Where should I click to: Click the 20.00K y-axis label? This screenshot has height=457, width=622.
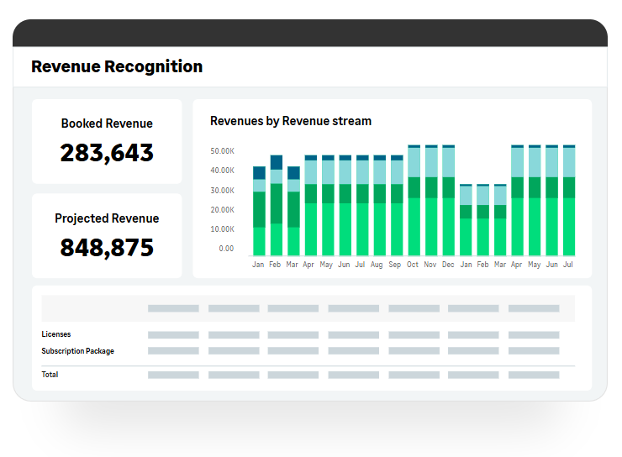coord(222,210)
